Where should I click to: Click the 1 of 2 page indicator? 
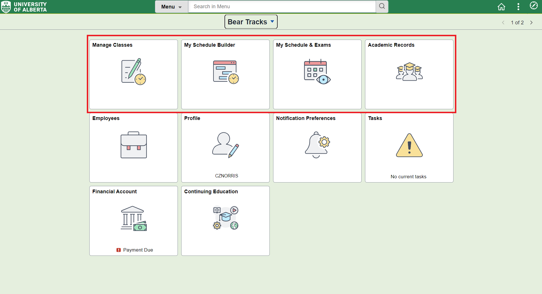tap(517, 22)
